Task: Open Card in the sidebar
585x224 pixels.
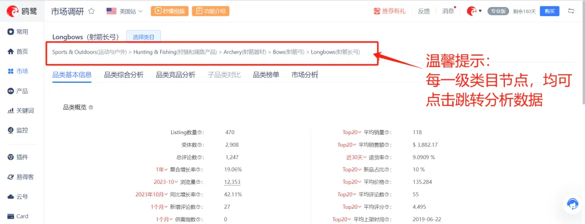Action: point(18,216)
